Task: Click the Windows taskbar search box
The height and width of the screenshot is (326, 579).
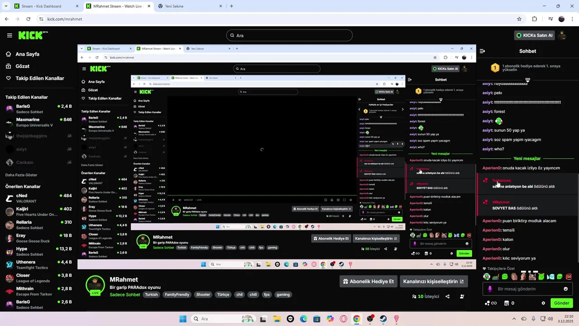Action: [223, 319]
